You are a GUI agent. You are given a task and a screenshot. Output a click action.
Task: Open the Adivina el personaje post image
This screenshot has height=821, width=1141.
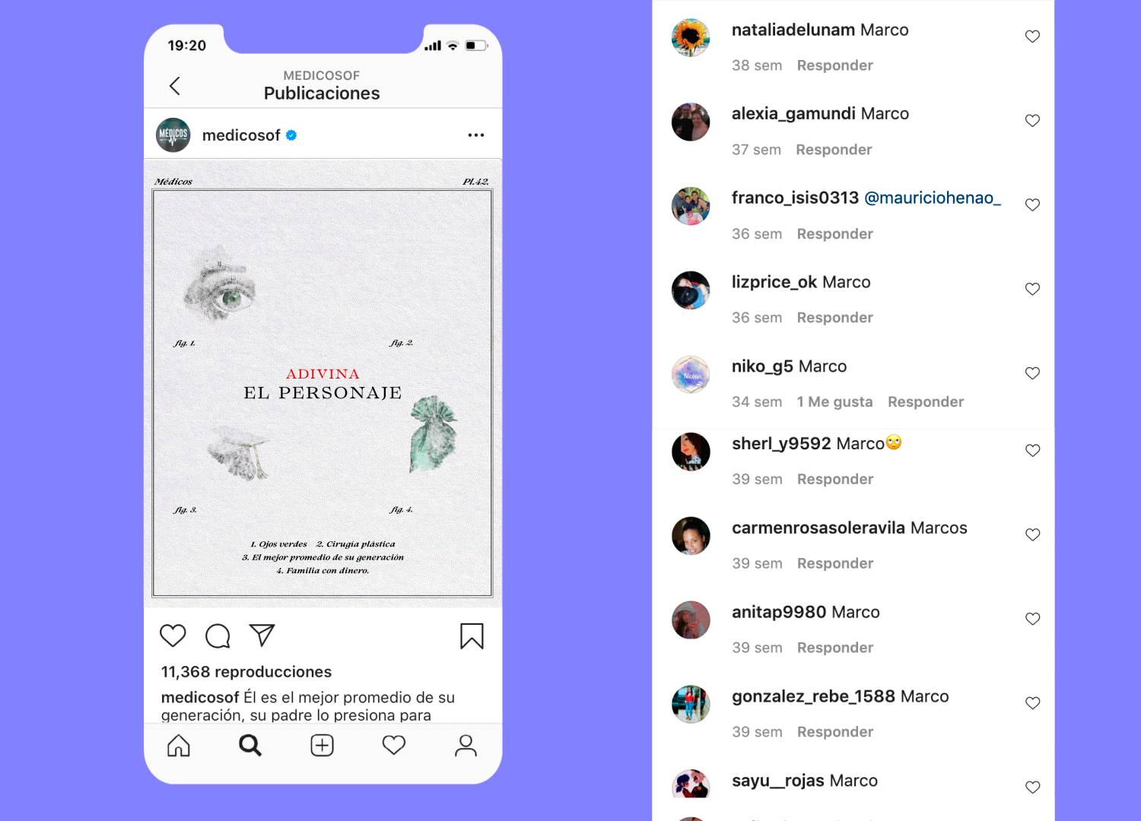point(323,383)
